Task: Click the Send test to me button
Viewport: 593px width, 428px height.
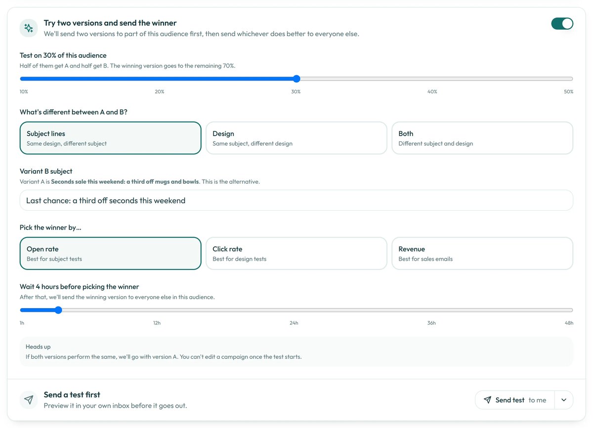Action: [x=515, y=400]
